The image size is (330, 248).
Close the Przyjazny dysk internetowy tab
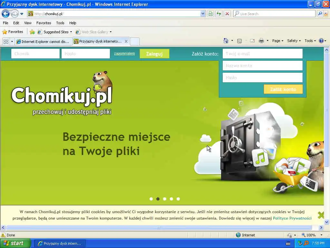point(126,41)
